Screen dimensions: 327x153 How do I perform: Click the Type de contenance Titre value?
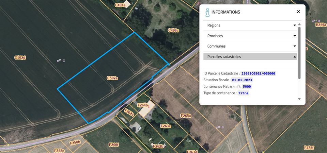coord(243,93)
